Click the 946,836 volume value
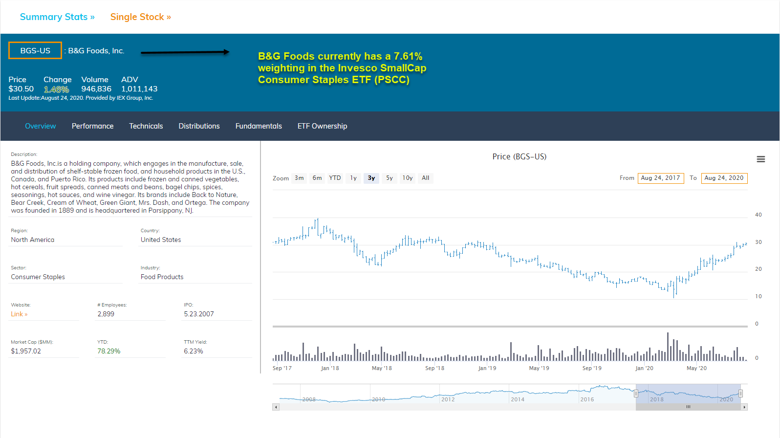 coord(96,89)
